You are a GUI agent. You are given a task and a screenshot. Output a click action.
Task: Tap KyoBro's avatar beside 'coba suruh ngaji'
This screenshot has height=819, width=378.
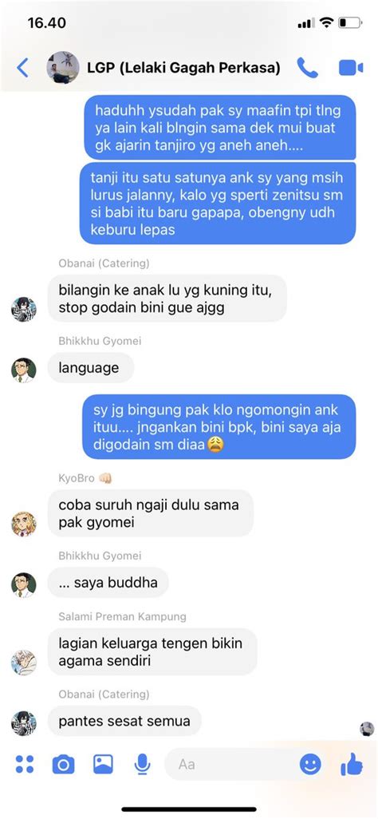23,524
